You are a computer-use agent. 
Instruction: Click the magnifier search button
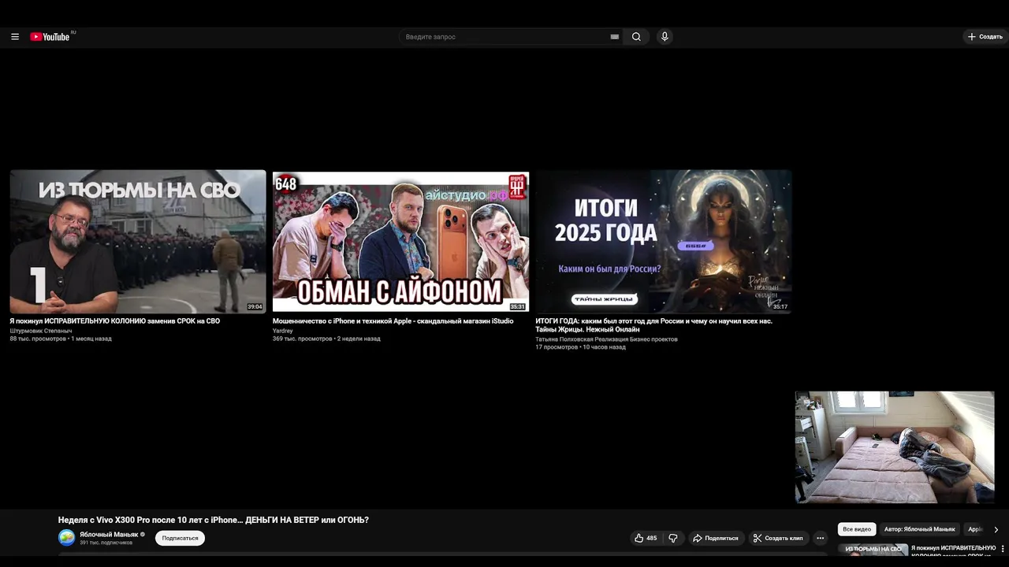coord(636,37)
